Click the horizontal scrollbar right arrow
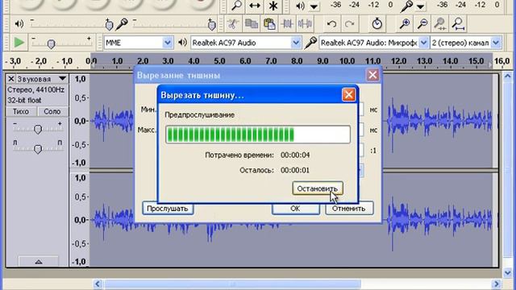The width and height of the screenshot is (516, 290). [497, 284]
